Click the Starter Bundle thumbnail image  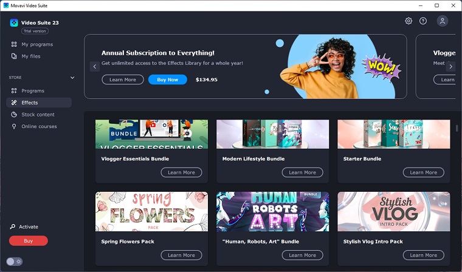point(394,134)
